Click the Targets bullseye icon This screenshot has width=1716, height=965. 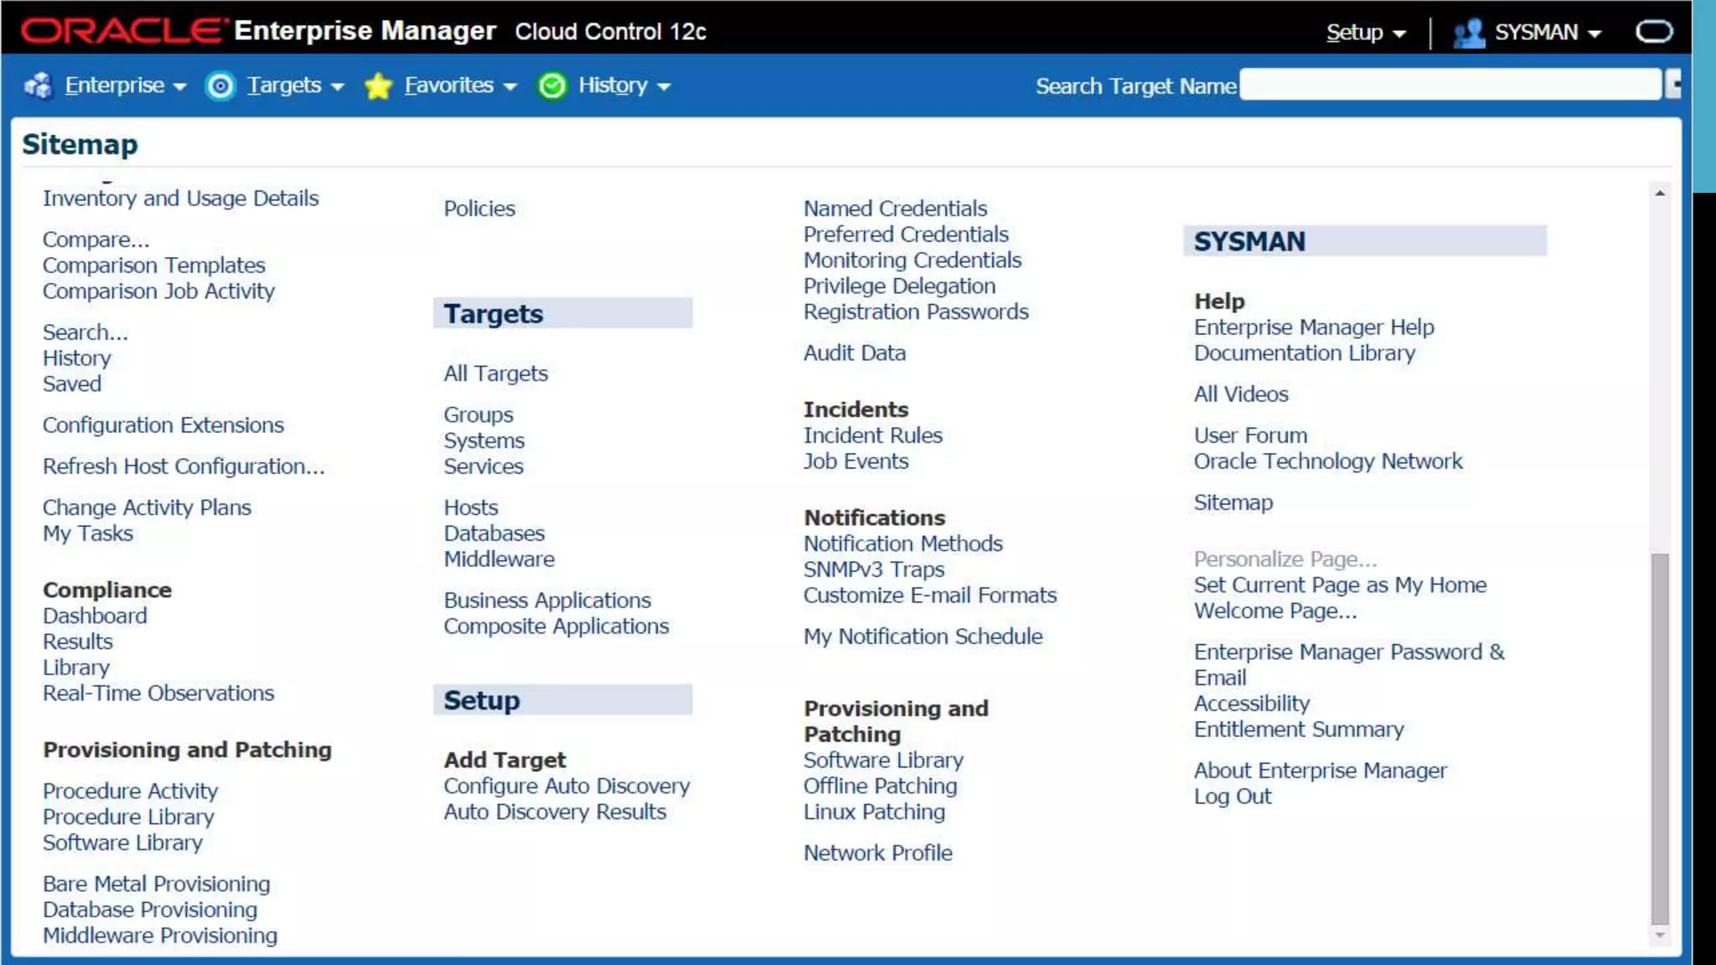(220, 85)
